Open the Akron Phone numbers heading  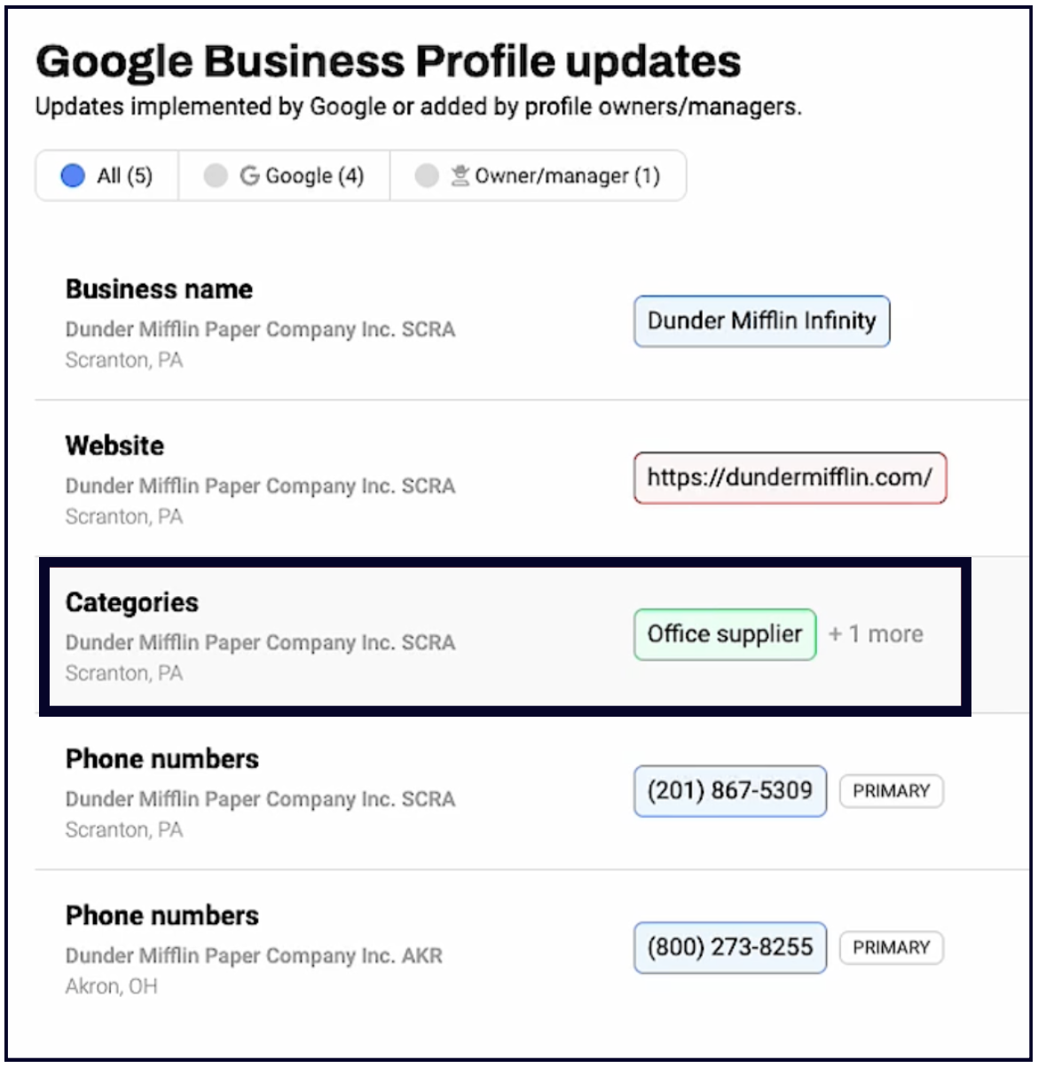[162, 915]
